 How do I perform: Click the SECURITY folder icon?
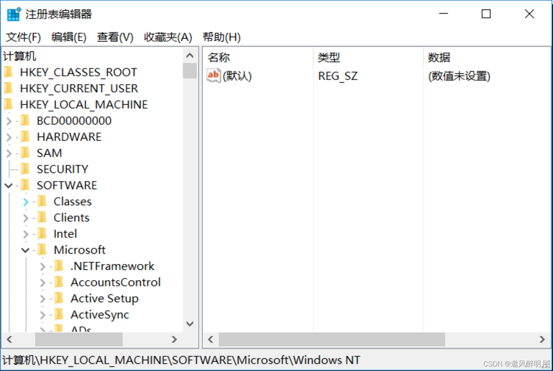coord(25,169)
